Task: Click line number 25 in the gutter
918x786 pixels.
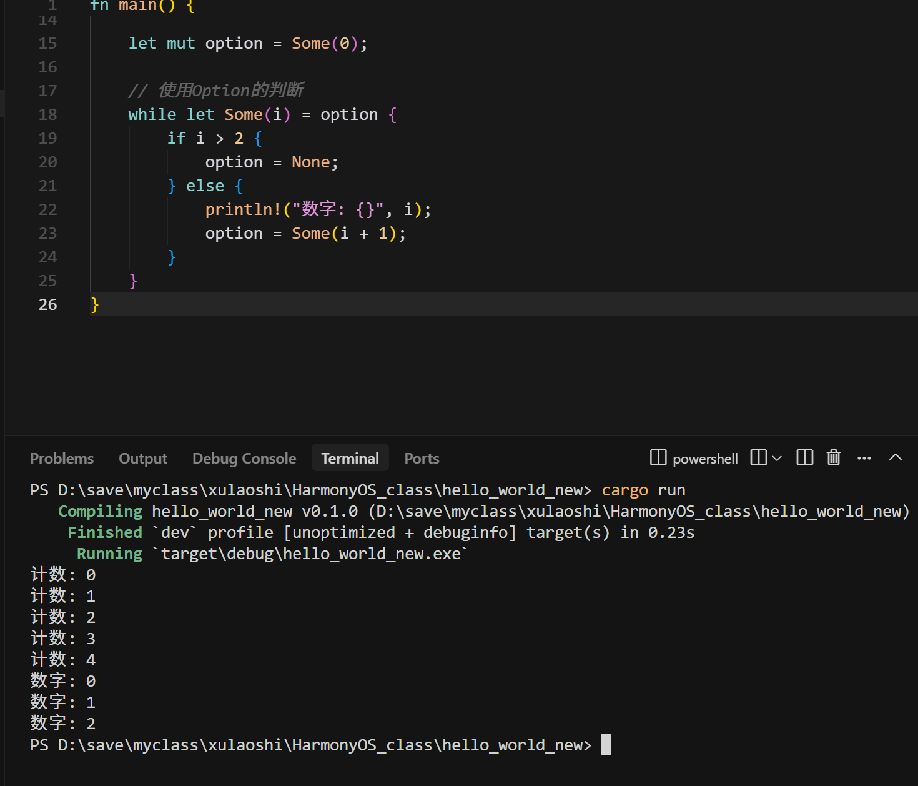Action: pyautogui.click(x=47, y=281)
